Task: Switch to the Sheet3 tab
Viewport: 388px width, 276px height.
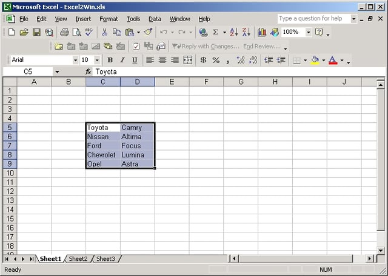Action: click(x=105, y=258)
